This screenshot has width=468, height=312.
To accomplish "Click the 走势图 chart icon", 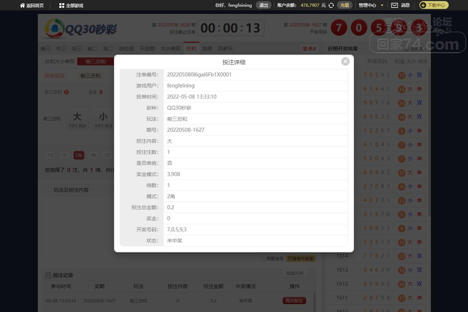I will pos(407,49).
